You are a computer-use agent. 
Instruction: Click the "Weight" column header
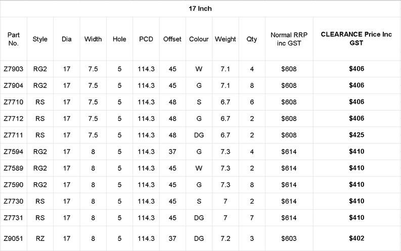coord(225,39)
